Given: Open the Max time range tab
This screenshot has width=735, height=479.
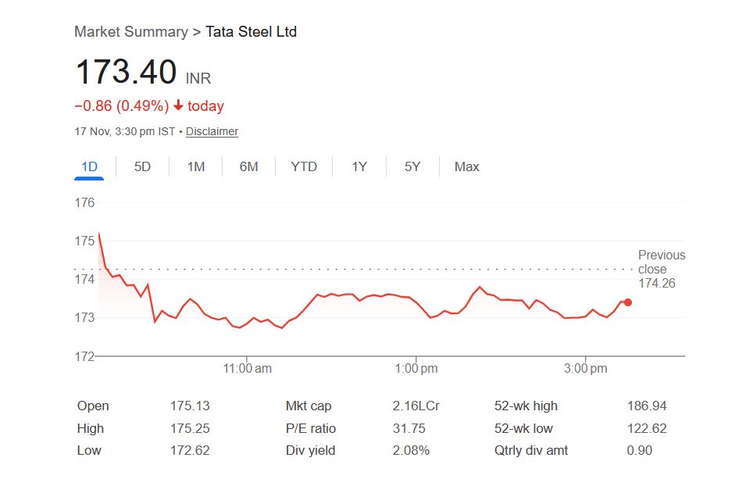Looking at the screenshot, I should (x=467, y=166).
